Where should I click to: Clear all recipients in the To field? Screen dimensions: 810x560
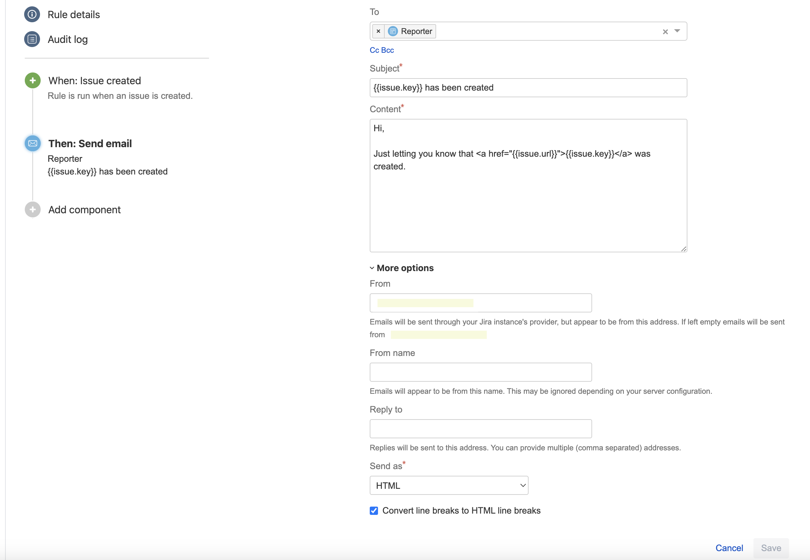pos(665,32)
